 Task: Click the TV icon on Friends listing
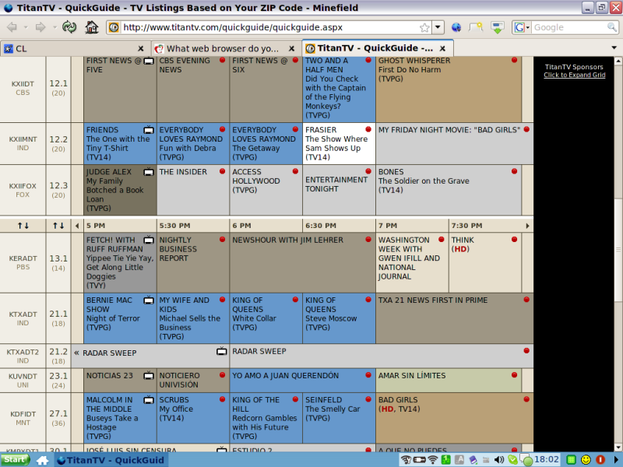(149, 130)
